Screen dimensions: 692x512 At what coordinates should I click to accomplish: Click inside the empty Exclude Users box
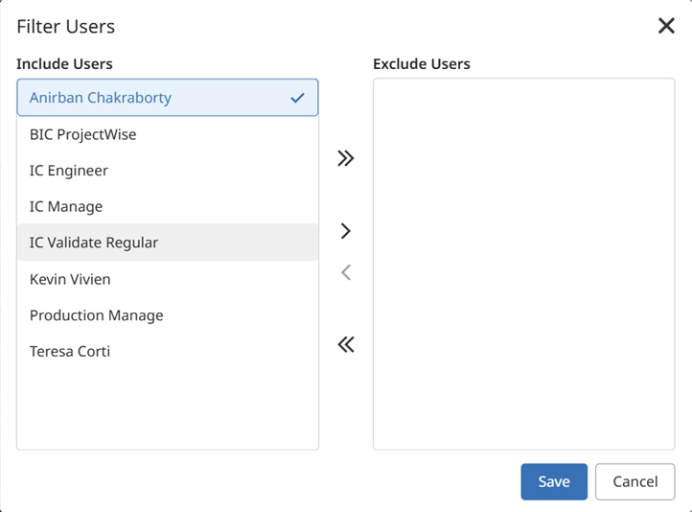click(x=523, y=264)
